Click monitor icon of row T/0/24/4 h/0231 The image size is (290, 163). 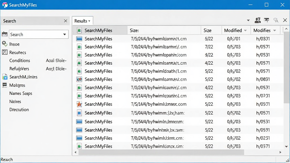click(x=79, y=138)
